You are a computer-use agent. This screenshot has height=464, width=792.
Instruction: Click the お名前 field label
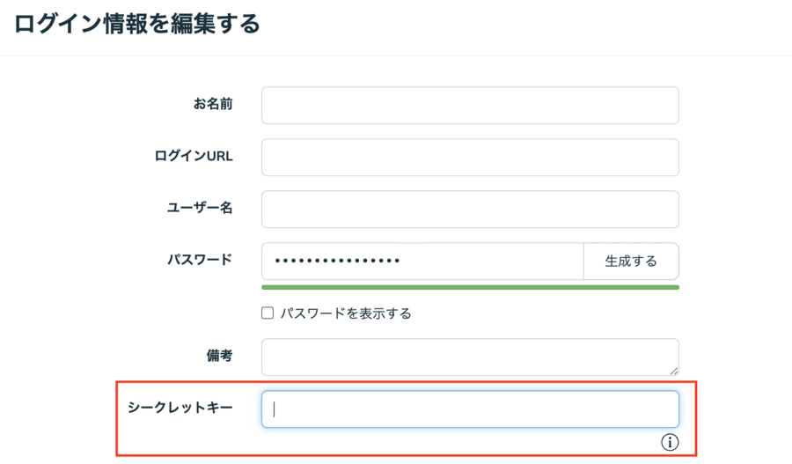(x=213, y=104)
